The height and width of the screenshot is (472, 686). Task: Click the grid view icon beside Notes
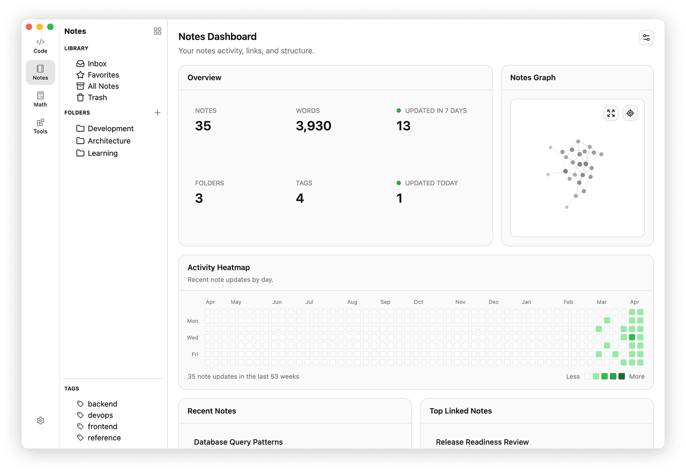tap(158, 31)
